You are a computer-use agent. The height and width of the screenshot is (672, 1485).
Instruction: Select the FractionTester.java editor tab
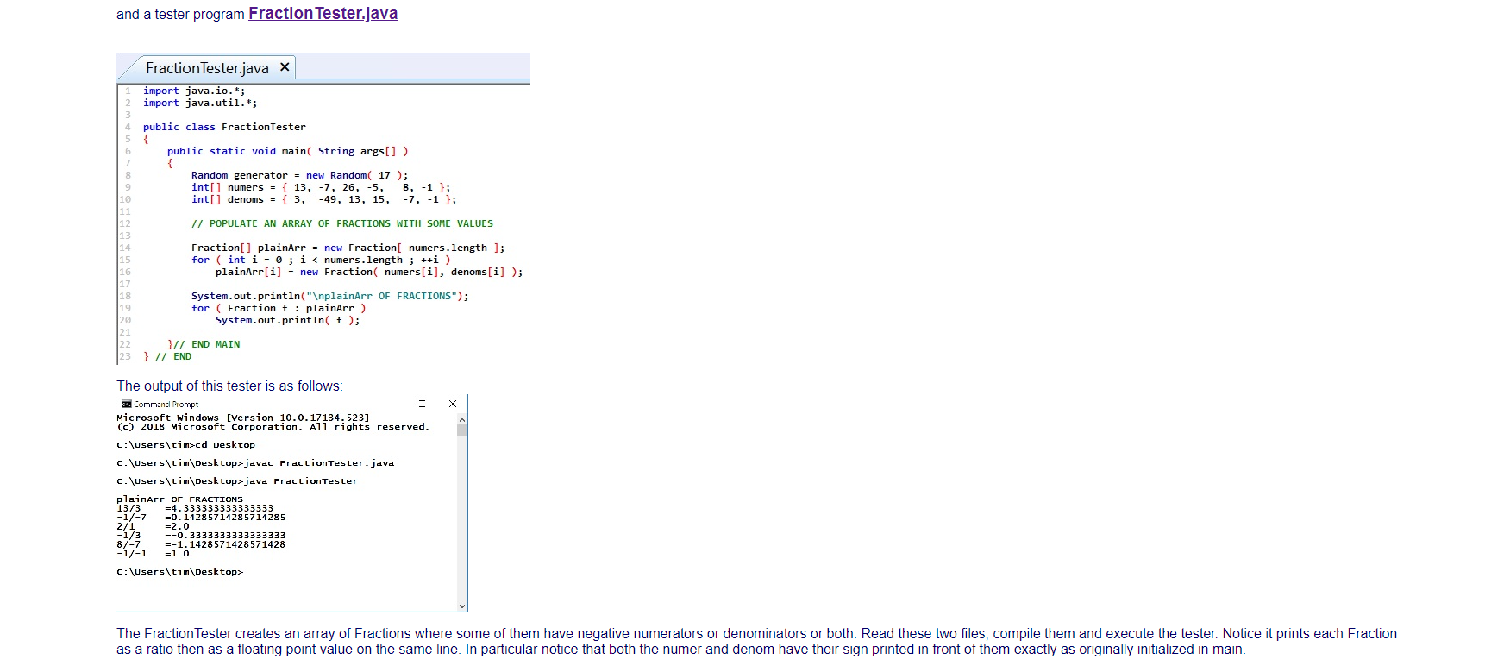click(x=207, y=68)
